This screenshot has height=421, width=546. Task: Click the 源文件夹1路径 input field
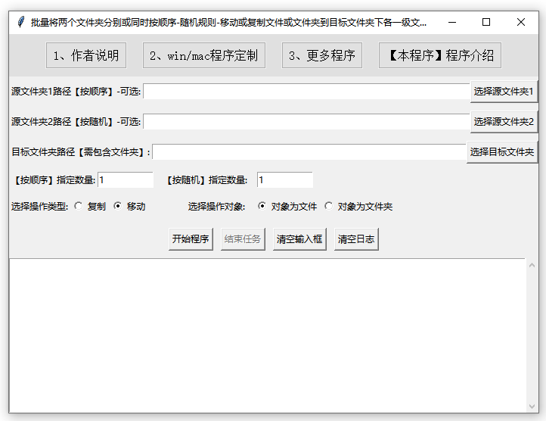click(x=306, y=92)
